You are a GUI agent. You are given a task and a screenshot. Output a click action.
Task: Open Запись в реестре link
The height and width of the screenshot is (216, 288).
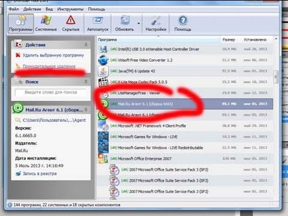pos(40,173)
